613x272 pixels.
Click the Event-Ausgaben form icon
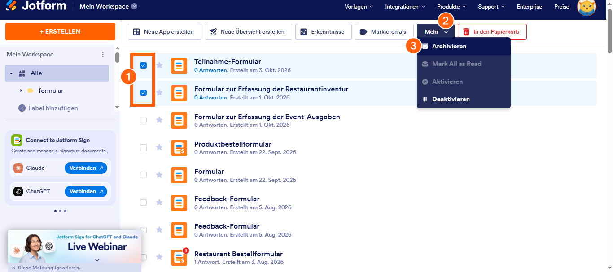(179, 120)
